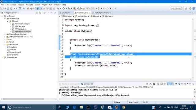
Task: Open the Java perspective icon
Action: (x=194, y=9)
